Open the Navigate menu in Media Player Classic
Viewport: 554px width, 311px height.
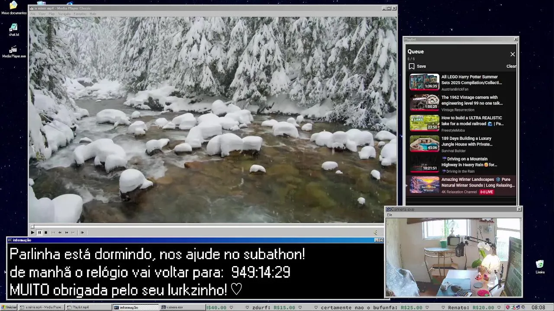coord(64,14)
